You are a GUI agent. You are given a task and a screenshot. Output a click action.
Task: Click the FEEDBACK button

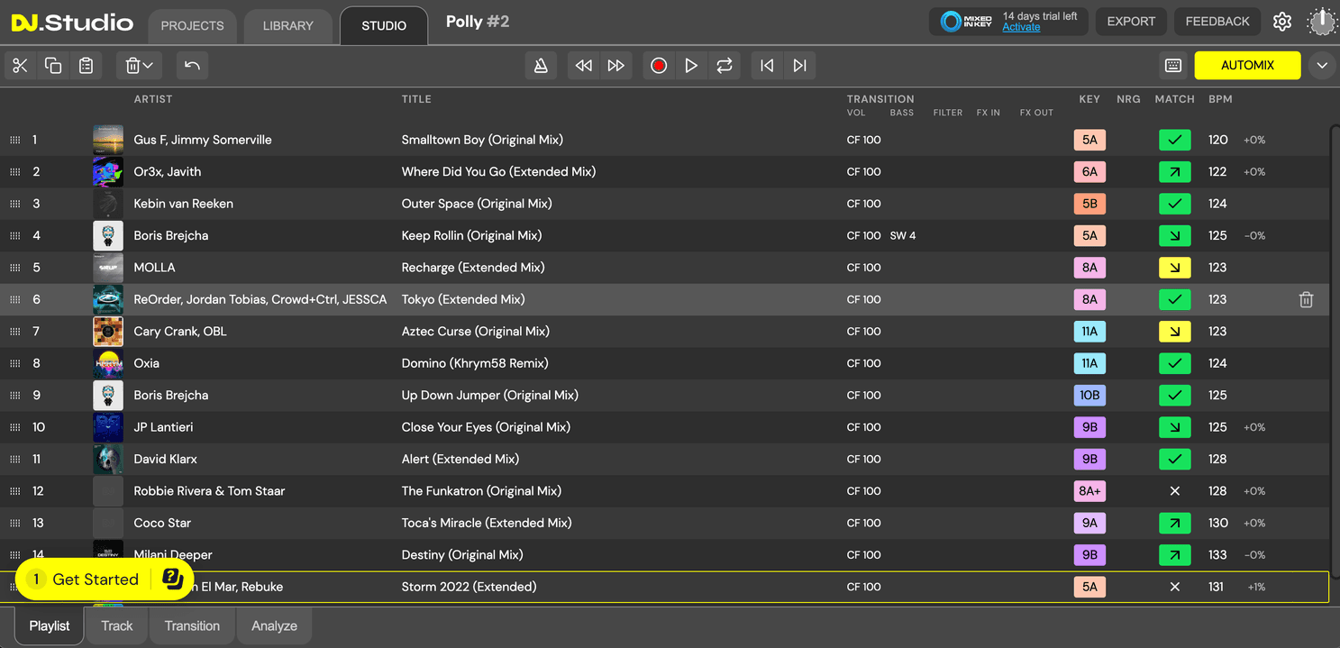pos(1217,22)
